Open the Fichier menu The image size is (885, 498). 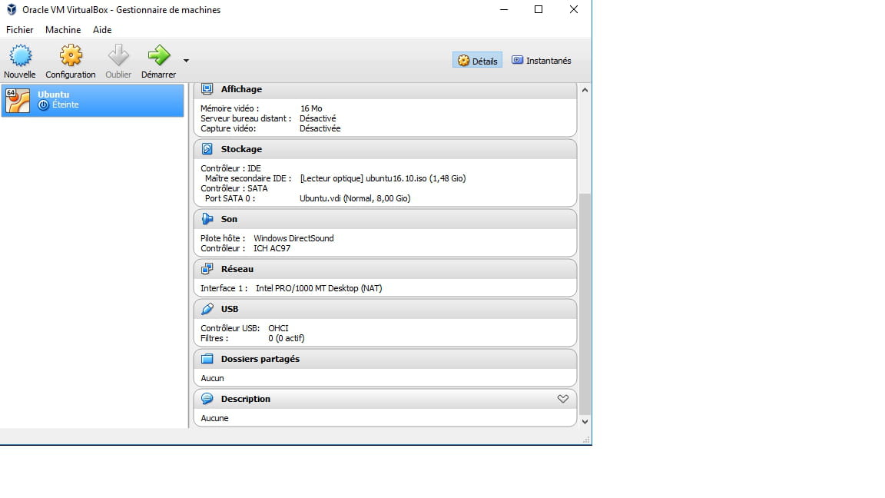click(x=20, y=30)
